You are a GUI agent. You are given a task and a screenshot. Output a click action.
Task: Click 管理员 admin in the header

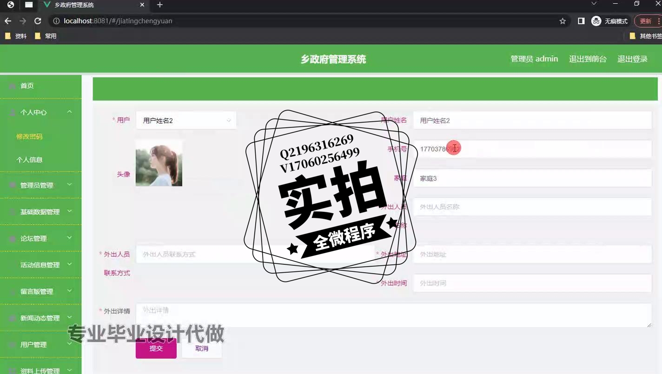pyautogui.click(x=534, y=59)
